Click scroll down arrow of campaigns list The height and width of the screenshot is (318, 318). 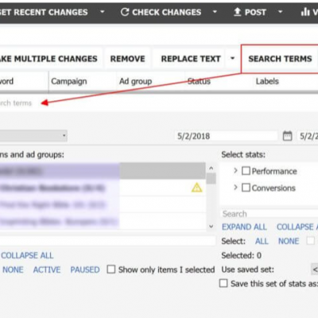tap(211, 227)
